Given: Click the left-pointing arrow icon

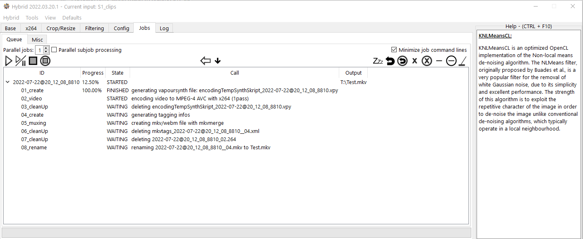Looking at the screenshot, I should [x=205, y=61].
